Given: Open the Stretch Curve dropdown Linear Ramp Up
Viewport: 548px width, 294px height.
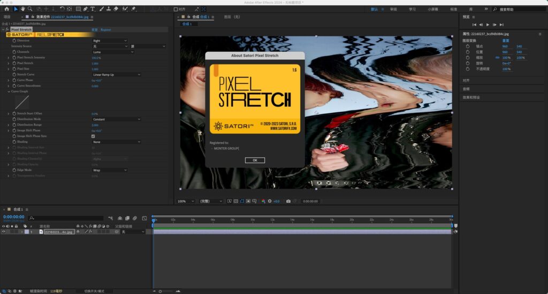Looking at the screenshot, I should [x=116, y=75].
